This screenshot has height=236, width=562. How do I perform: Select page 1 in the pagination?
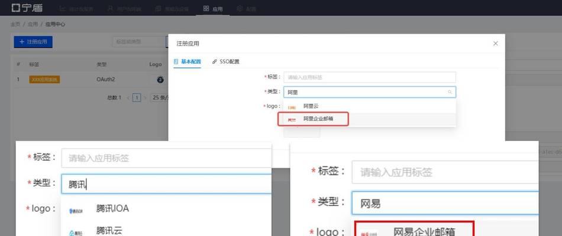pos(137,97)
